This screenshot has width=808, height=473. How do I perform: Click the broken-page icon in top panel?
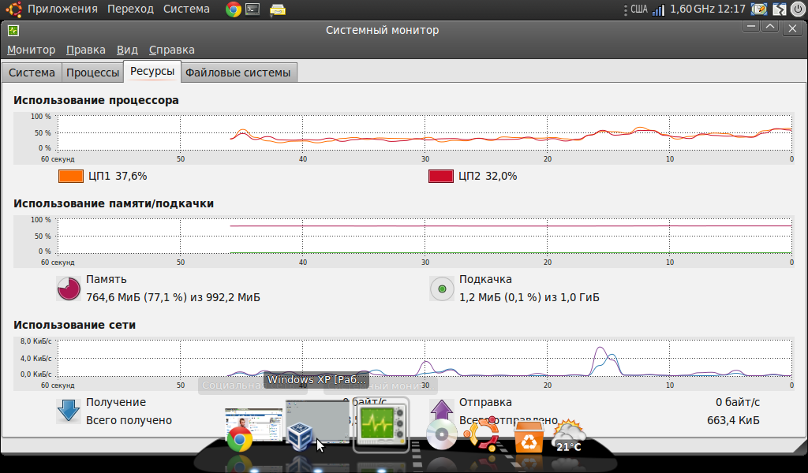779,9
